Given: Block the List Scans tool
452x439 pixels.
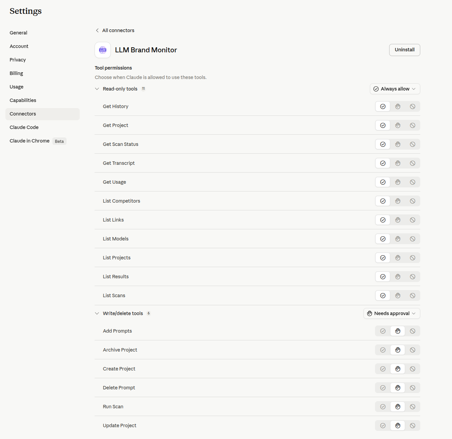Looking at the screenshot, I should coord(412,295).
